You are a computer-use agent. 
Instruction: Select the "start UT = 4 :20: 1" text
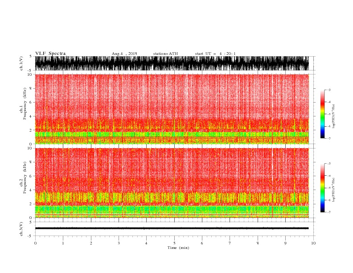point(215,54)
